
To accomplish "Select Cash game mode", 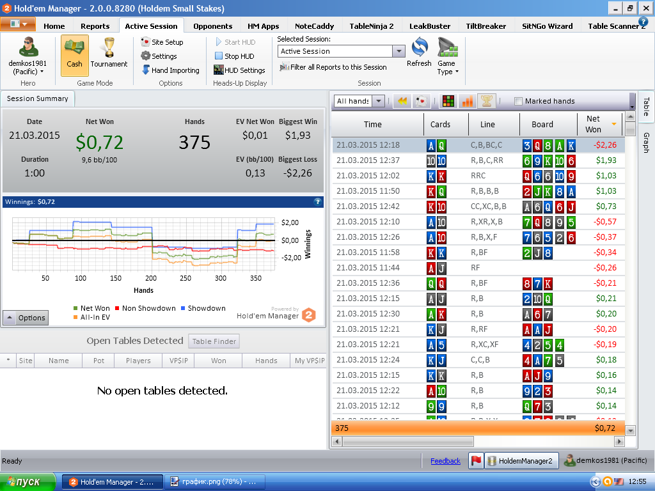I will tap(74, 55).
